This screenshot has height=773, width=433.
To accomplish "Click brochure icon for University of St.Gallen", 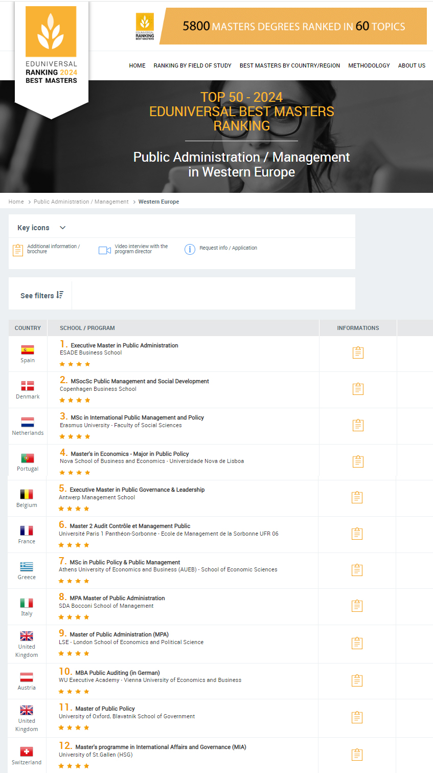I will point(357,755).
